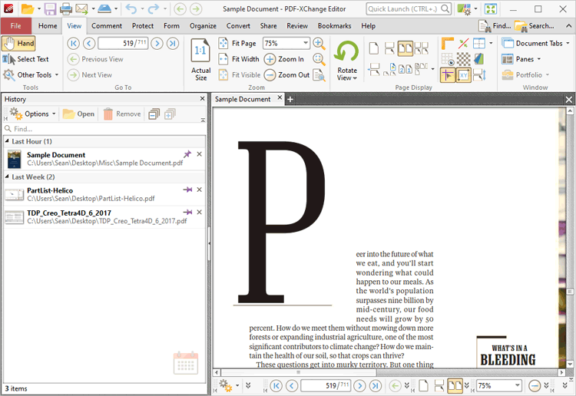This screenshot has width=576, height=396.
Task: Toggle pin on Sample Document entry
Action: 187,154
